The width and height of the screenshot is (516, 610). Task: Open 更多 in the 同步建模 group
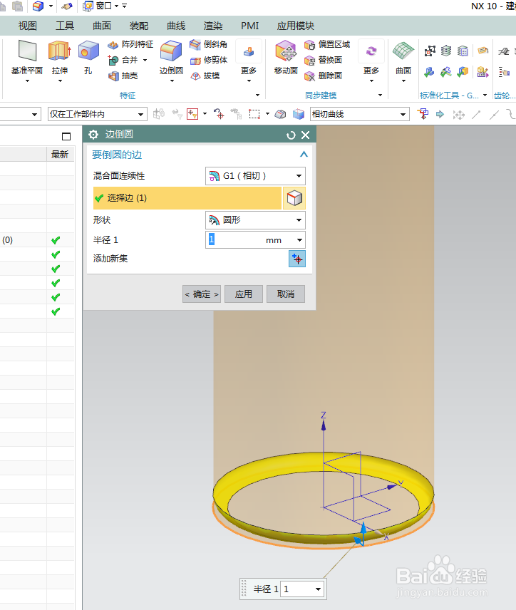(371, 61)
